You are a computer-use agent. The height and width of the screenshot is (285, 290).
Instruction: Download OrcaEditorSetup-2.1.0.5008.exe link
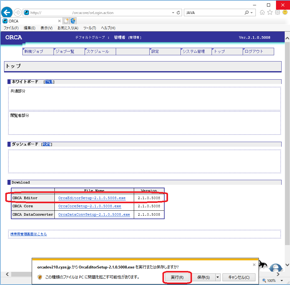click(92, 198)
